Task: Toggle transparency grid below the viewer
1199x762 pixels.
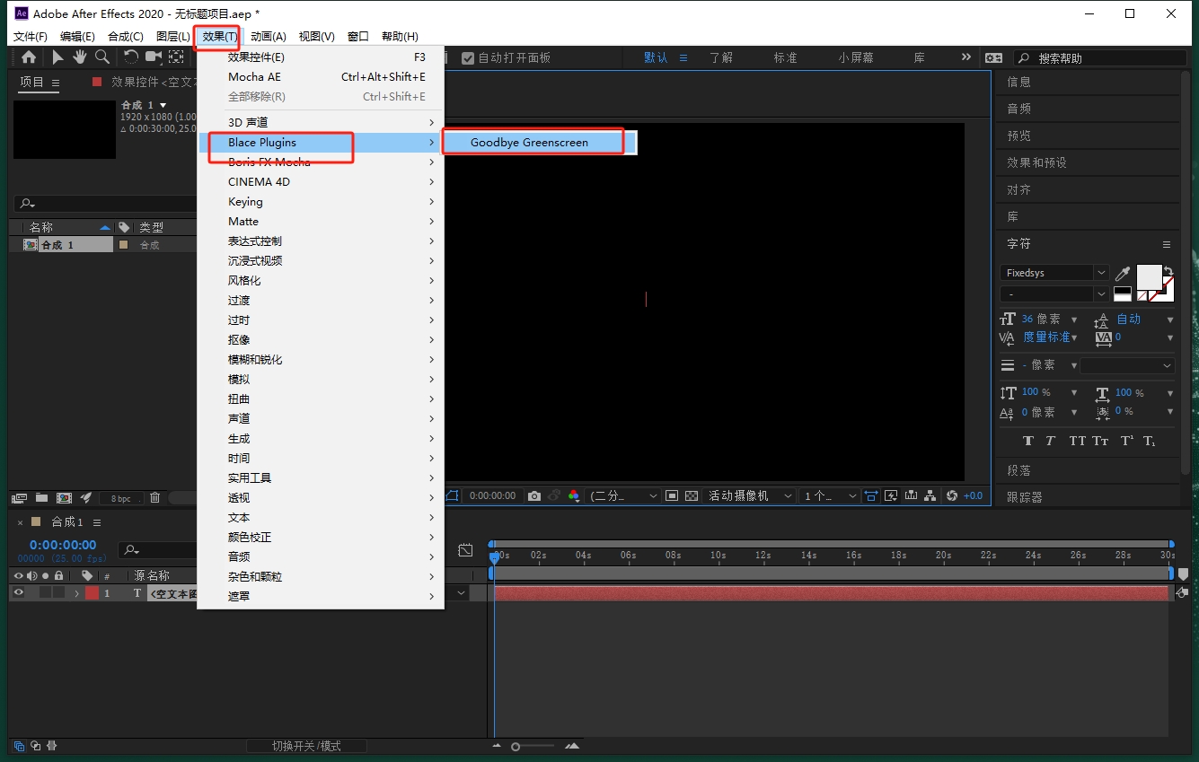Action: click(692, 495)
